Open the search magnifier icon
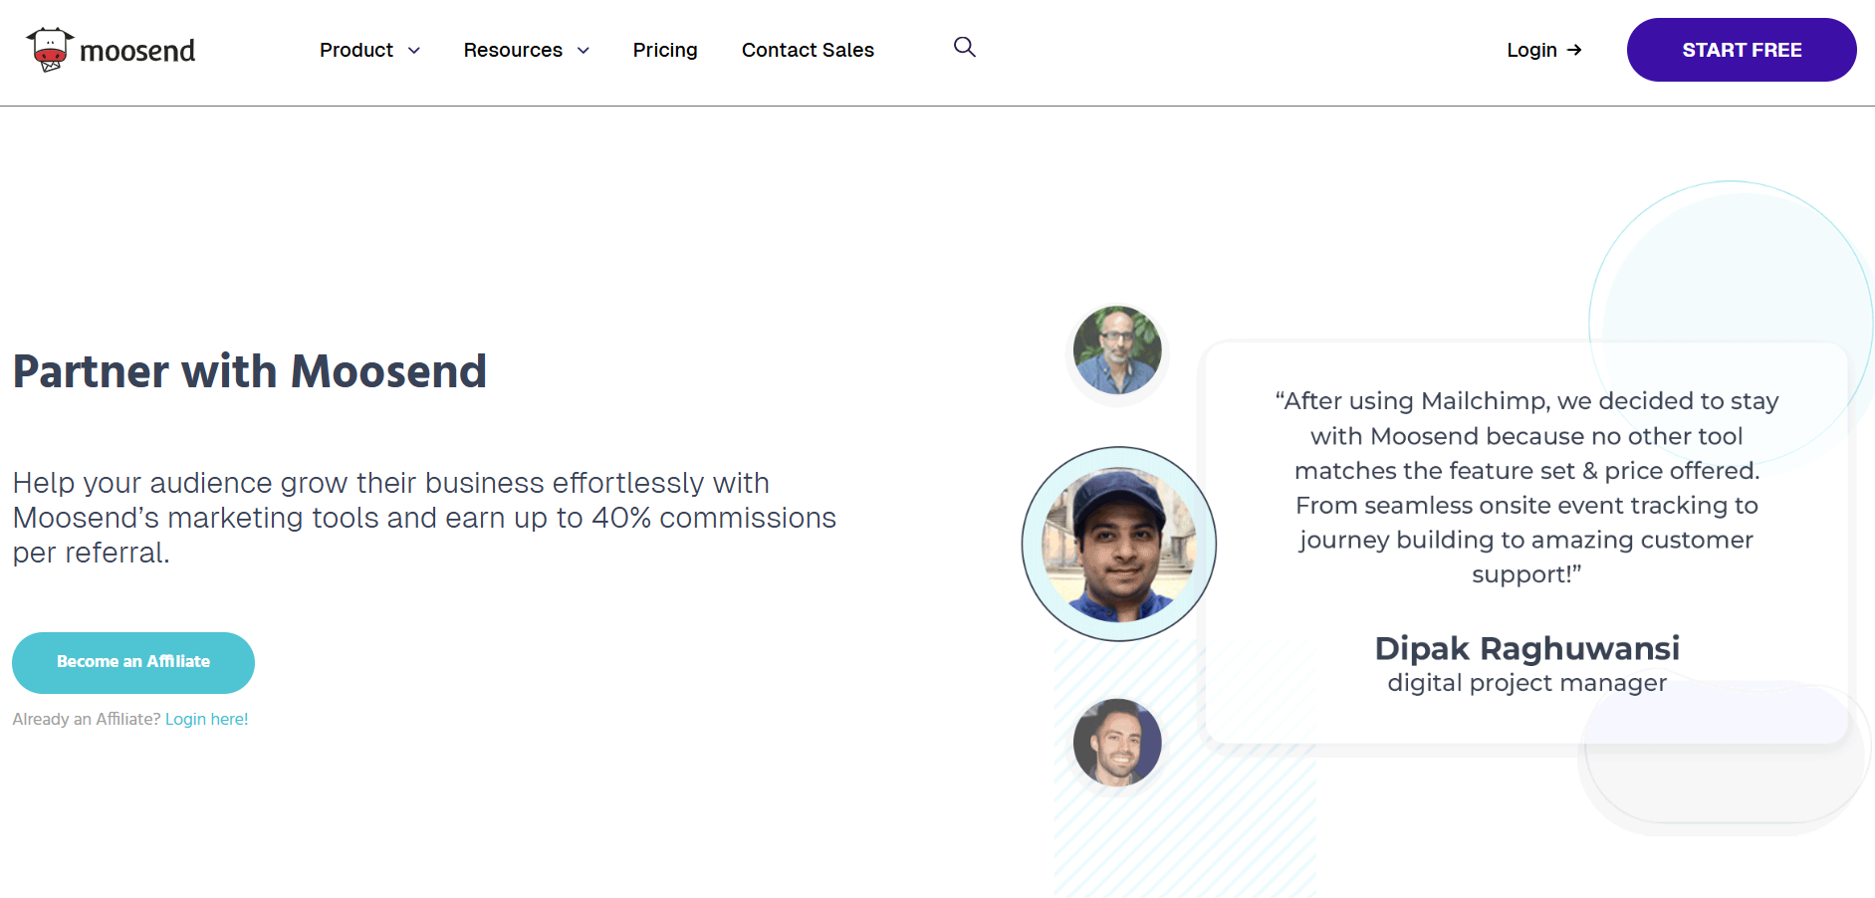 pos(964,47)
